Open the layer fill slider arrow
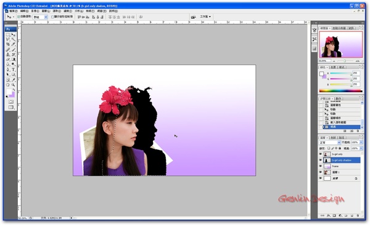Viewport: 370px width, 225px height. [x=361, y=148]
